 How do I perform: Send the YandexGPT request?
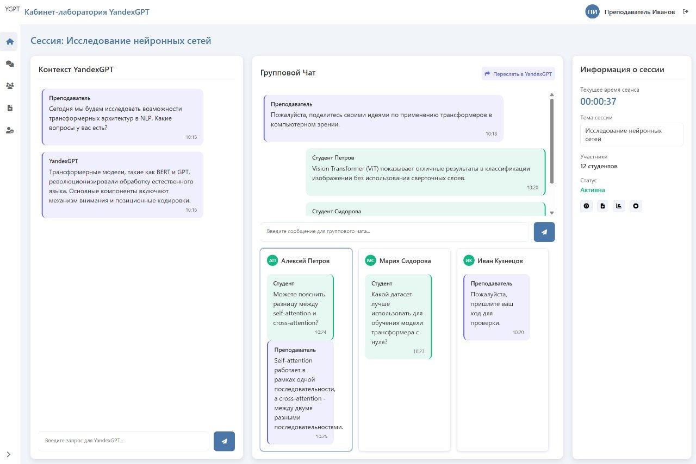224,441
